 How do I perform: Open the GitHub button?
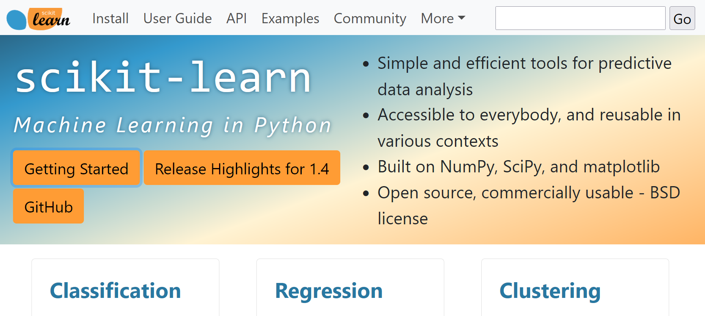(48, 206)
